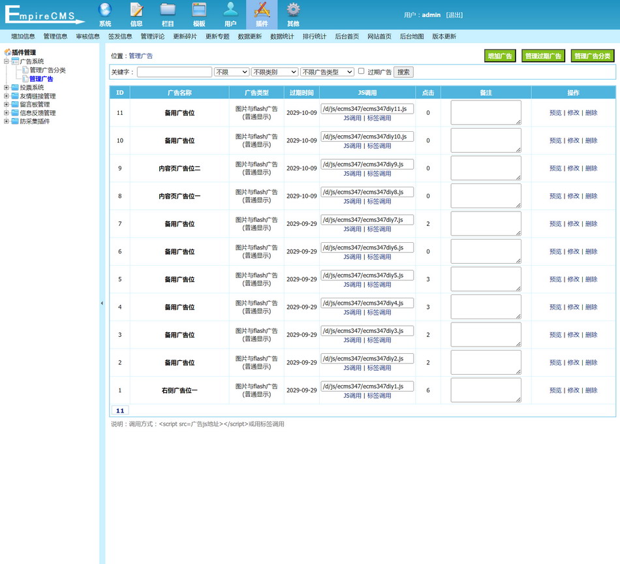
Task: Collapse the 广告系统 tree node
Action: [7, 61]
